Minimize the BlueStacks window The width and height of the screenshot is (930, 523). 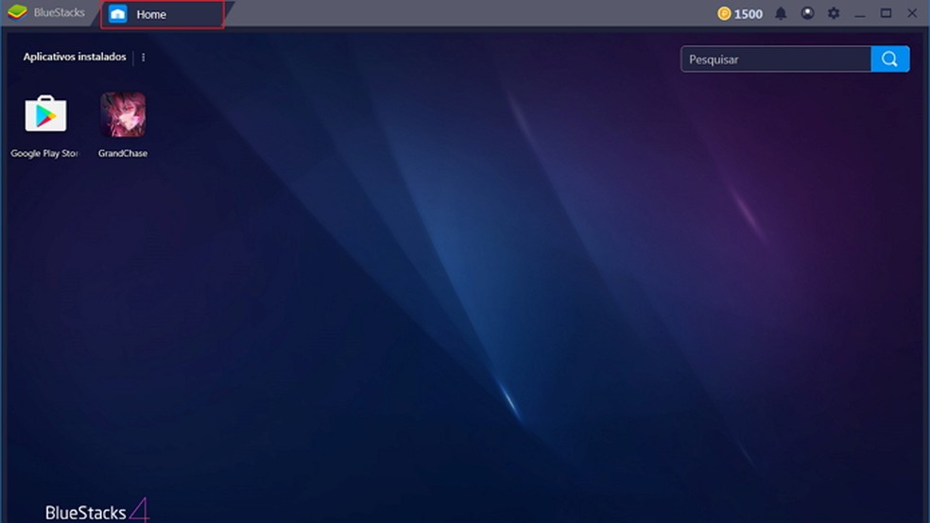pyautogui.click(x=859, y=13)
